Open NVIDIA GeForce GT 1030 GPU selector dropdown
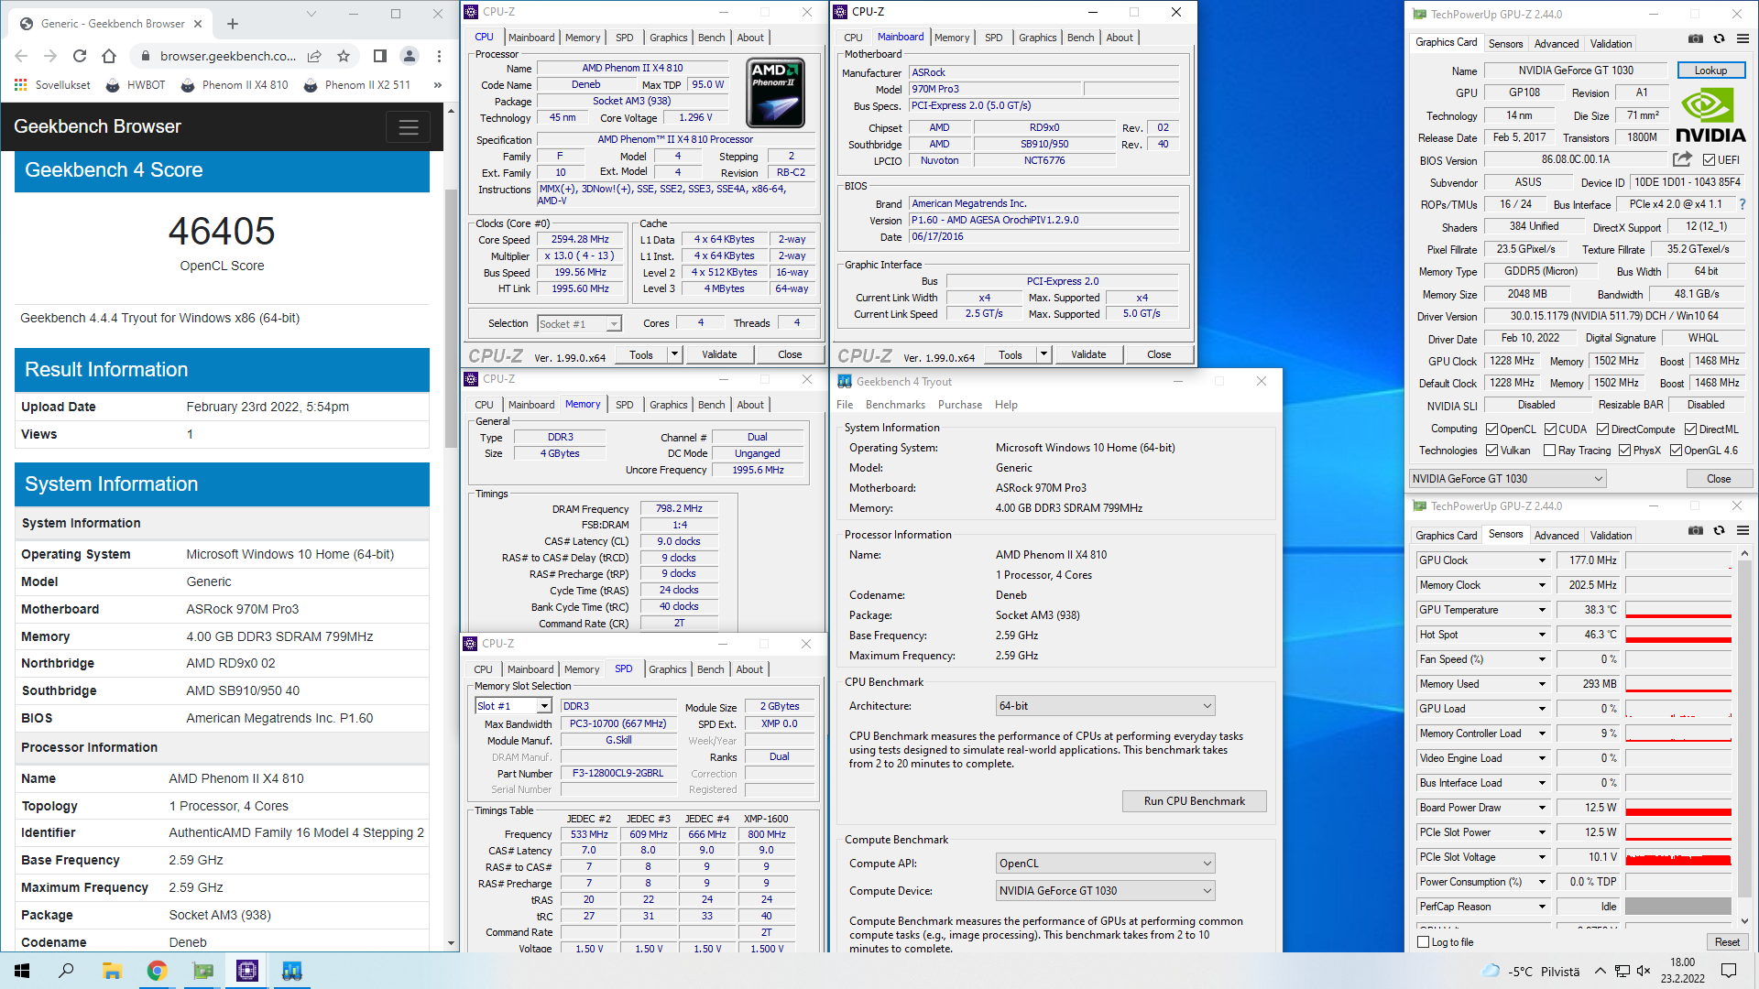This screenshot has width=1759, height=989. pyautogui.click(x=1508, y=479)
